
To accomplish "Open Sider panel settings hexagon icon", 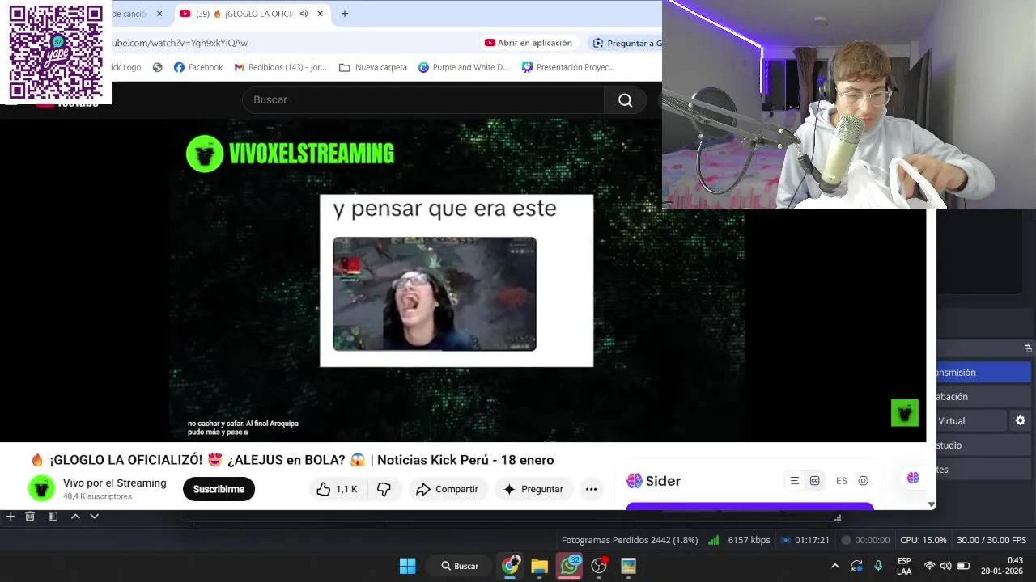I will click(864, 481).
